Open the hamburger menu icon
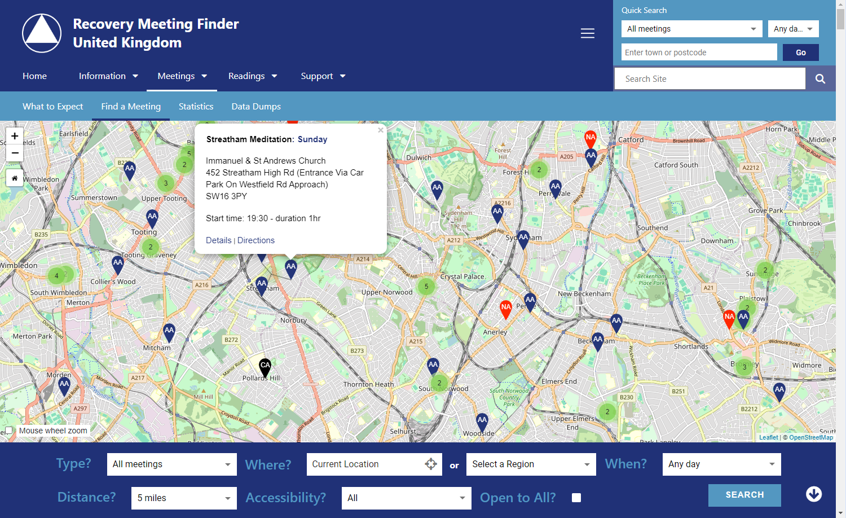This screenshot has width=846, height=518. click(x=587, y=33)
